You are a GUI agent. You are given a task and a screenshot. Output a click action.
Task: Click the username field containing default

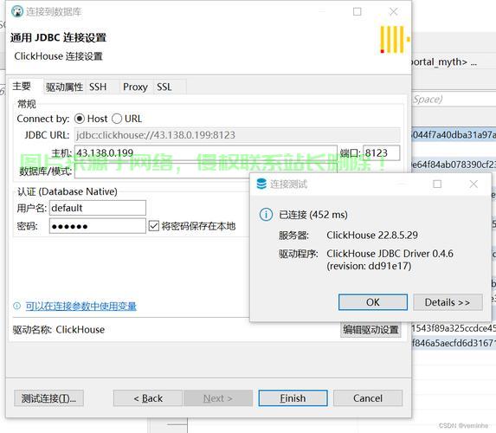pos(98,208)
